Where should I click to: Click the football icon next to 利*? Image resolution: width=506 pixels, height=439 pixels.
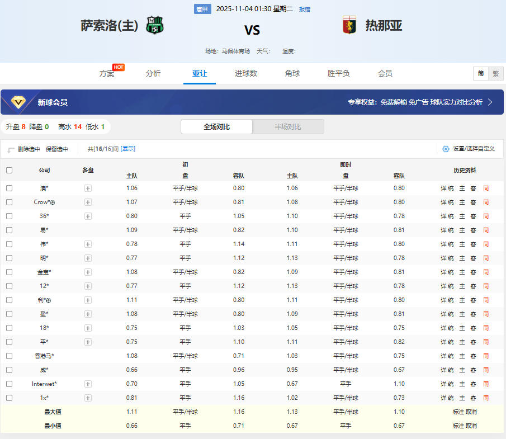pos(49,300)
